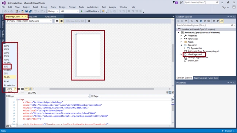Click the Save All icon
The image size is (237, 133).
click(x=30, y=11)
